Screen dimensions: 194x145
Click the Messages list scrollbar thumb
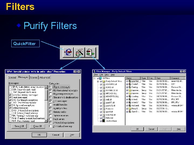pyautogui.click(x=46, y=95)
